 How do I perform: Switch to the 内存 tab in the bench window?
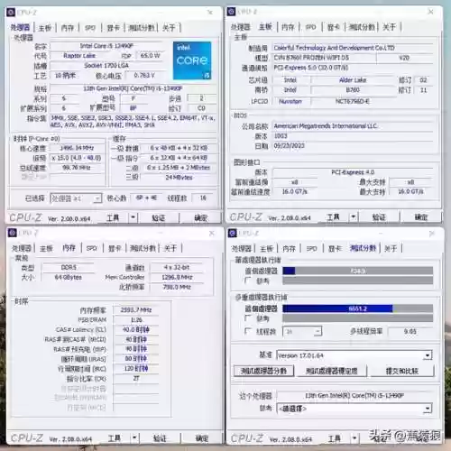[x=289, y=249]
